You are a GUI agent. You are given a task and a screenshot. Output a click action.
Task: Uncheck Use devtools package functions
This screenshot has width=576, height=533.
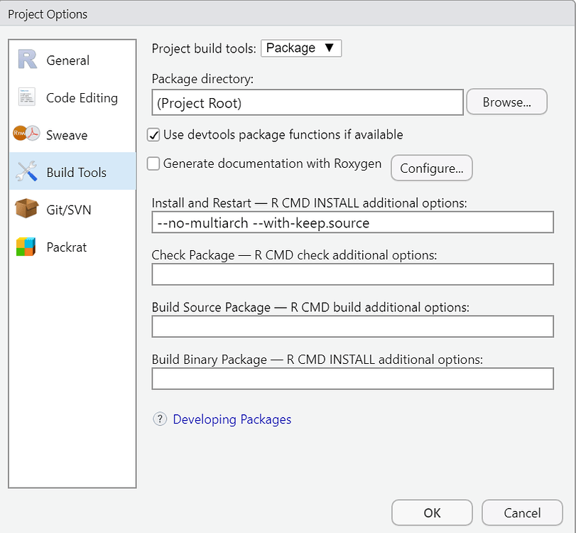[x=153, y=135]
